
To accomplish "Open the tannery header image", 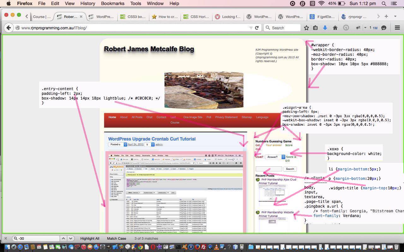I will pos(204,90).
